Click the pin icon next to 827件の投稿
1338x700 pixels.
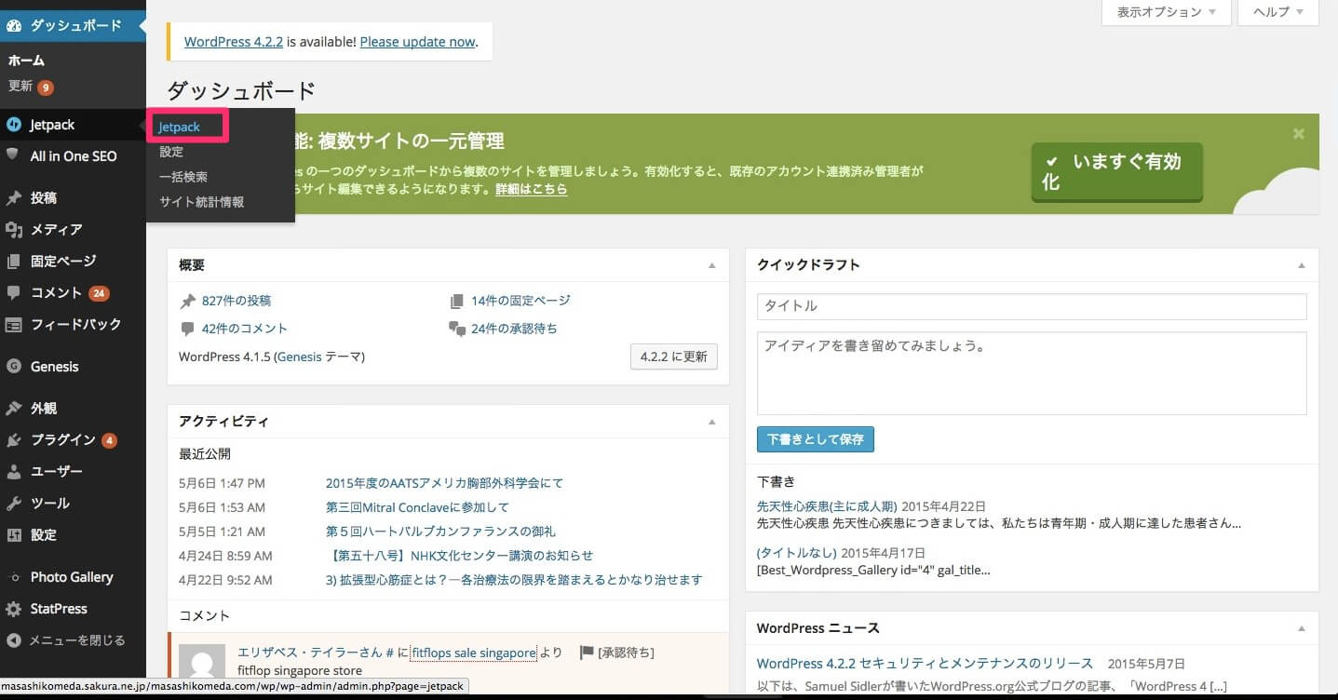click(x=188, y=301)
